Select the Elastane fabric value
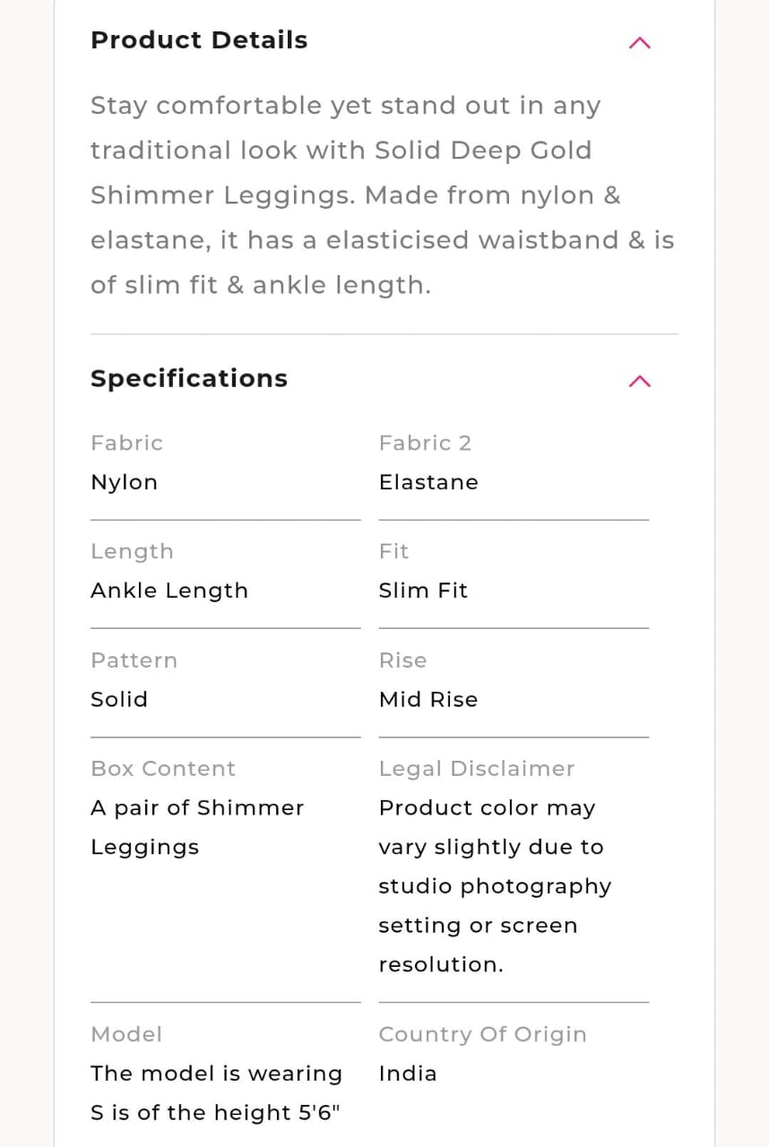The image size is (769, 1147). [x=428, y=482]
